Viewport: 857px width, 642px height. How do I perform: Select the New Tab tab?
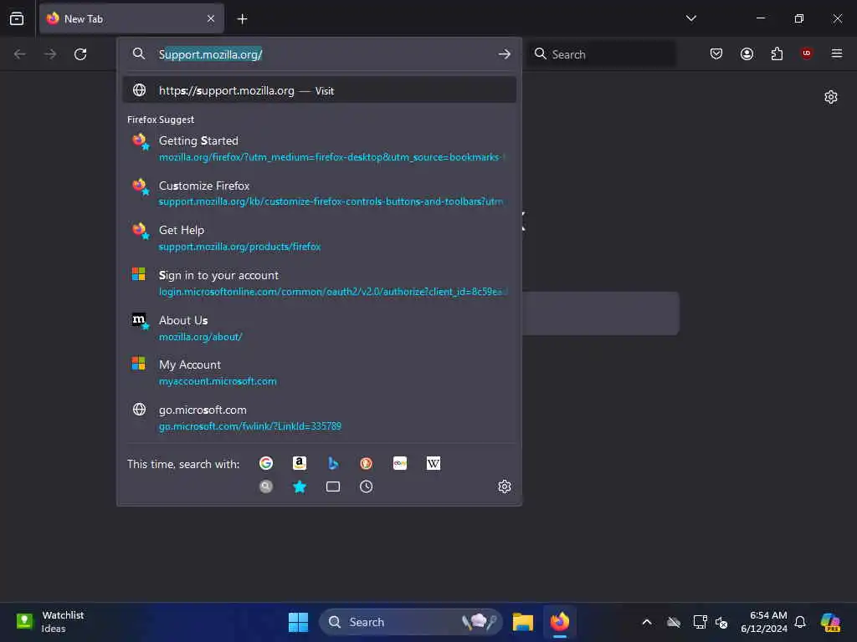[x=131, y=18]
